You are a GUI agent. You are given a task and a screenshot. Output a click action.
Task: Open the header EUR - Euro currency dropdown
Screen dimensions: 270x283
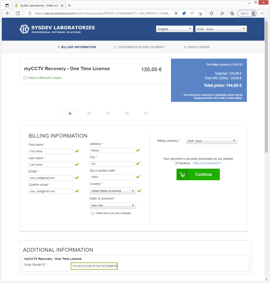click(x=221, y=29)
